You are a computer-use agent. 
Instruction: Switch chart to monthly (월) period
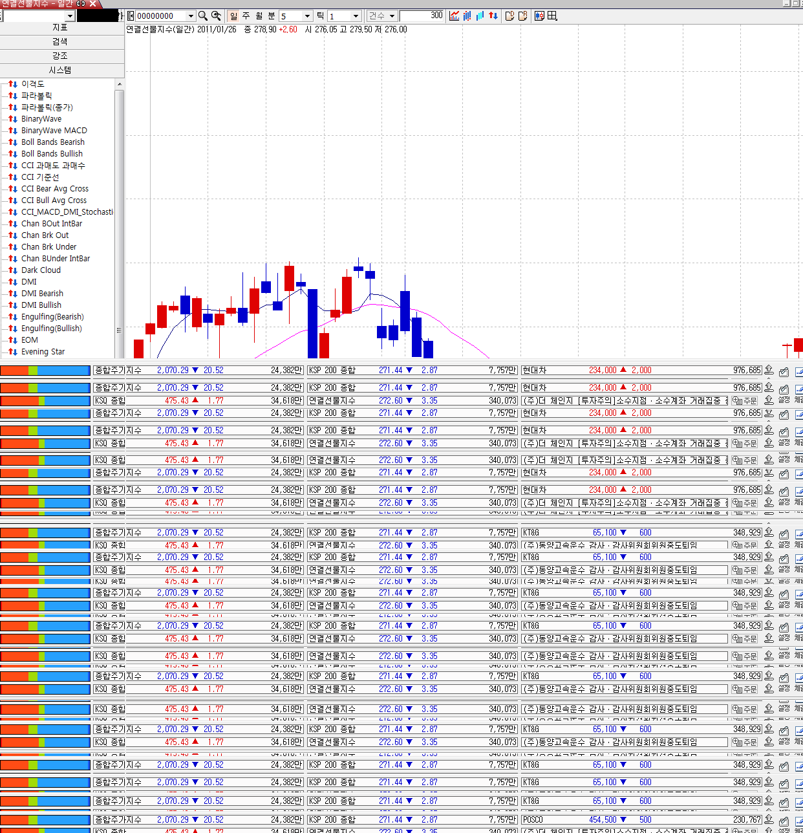pyautogui.click(x=259, y=16)
